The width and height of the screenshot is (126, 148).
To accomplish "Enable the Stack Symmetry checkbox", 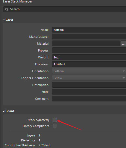I will [55, 120].
